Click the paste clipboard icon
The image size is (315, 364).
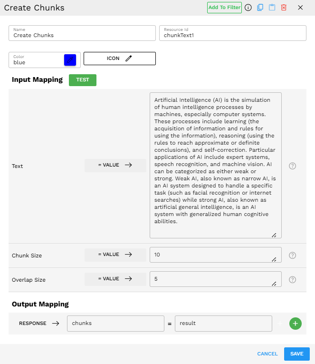272,8
